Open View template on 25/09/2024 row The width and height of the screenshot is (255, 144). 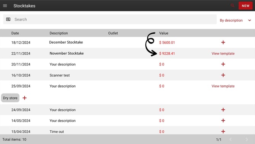coord(223,86)
